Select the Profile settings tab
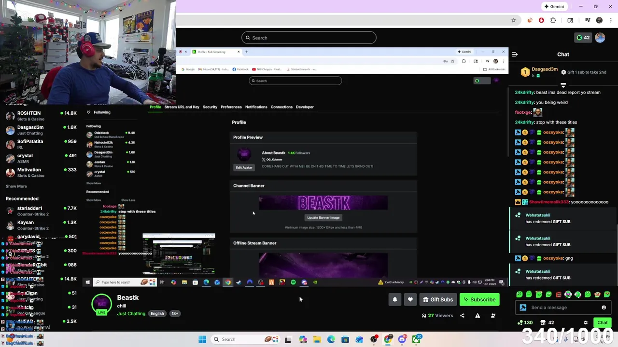Viewport: 618px width, 347px height. tap(155, 107)
